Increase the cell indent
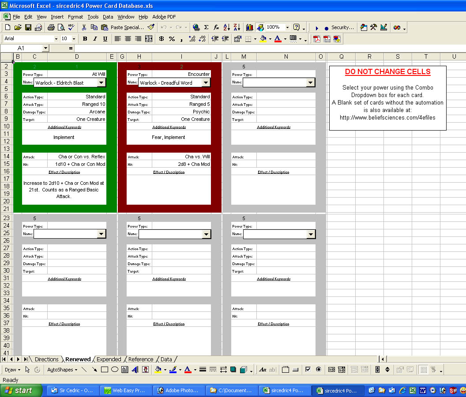Viewport: 466px width, 397px height. [x=225, y=39]
